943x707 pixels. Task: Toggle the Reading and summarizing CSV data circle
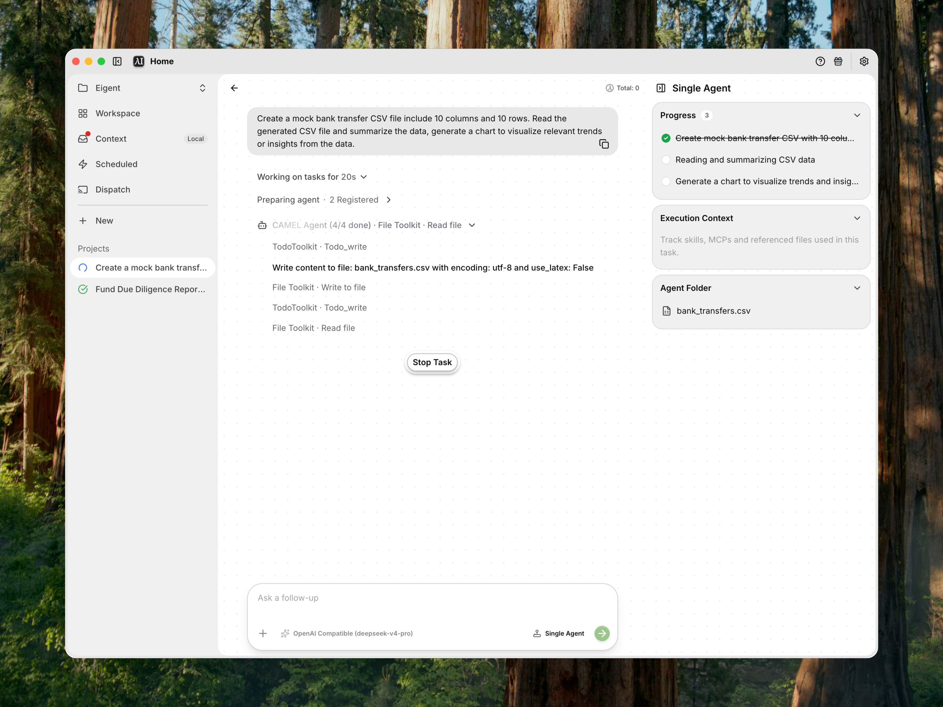(x=665, y=160)
